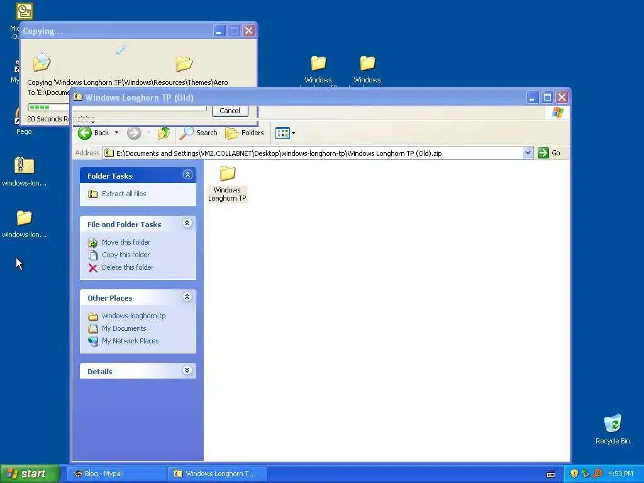Open My Network Places link
Viewport: 644px width, 483px height.
pyautogui.click(x=130, y=341)
